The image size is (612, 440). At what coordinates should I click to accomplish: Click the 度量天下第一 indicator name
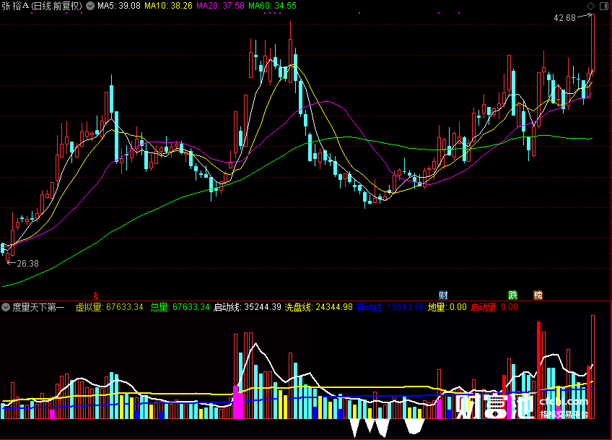click(38, 307)
